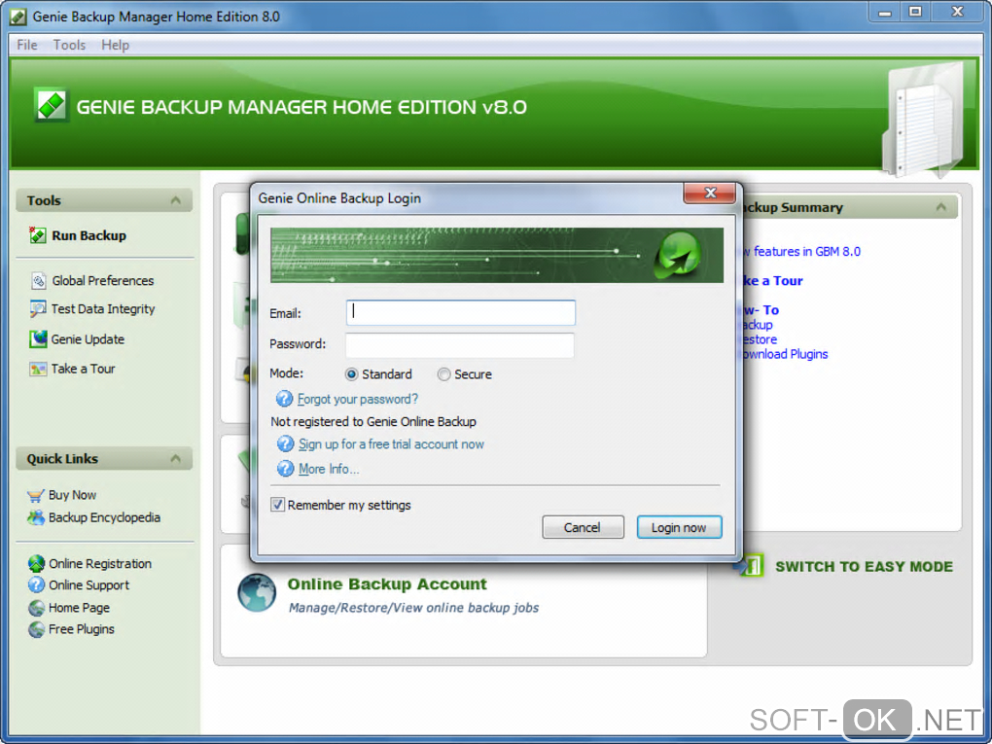Minimize the Genie Backup Manager window
The width and height of the screenshot is (992, 744).
(884, 12)
